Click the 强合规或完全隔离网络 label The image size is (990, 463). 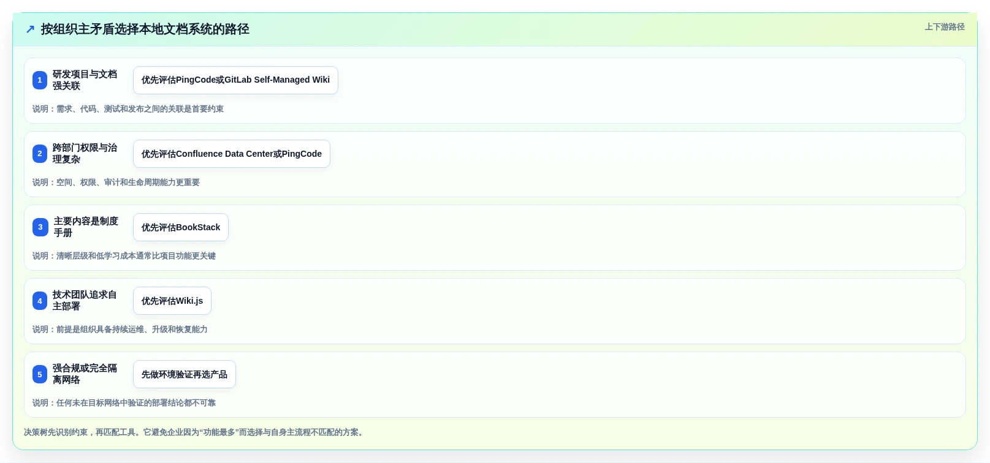click(x=85, y=374)
